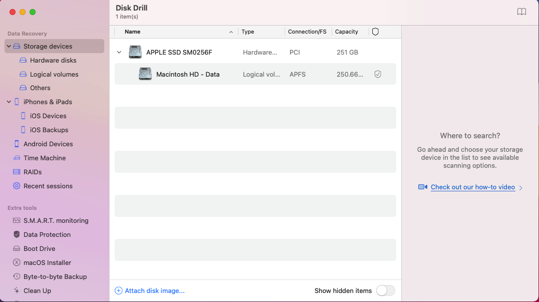Click the PCI connection cell
539x302 pixels.
tap(295, 52)
